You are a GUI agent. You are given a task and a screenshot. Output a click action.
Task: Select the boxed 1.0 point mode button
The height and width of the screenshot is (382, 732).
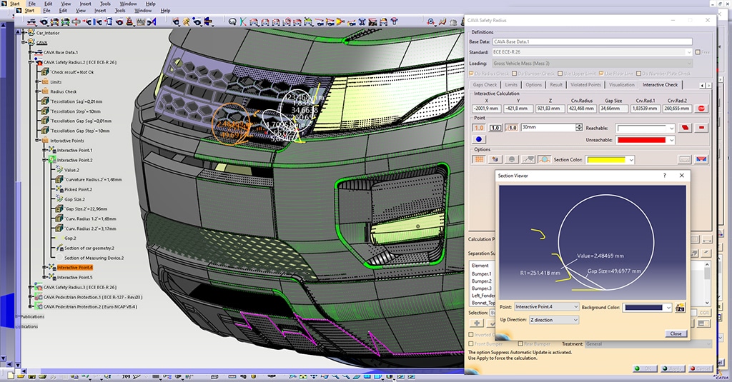(x=495, y=128)
